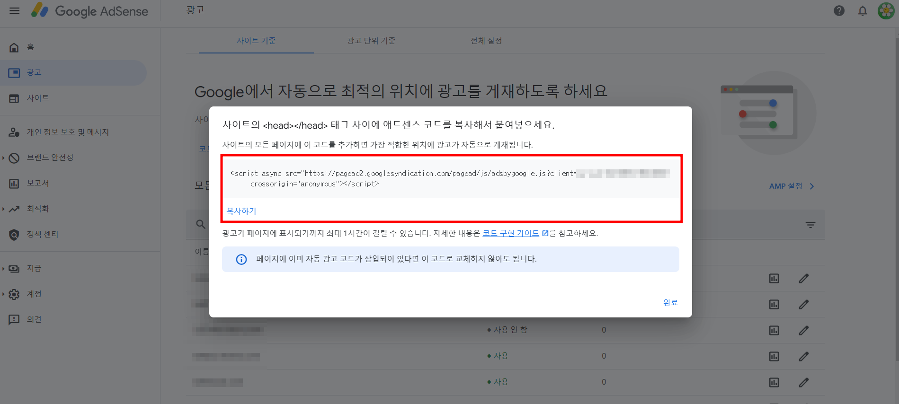Click the search magnifier icon in the table
Screen dimensions: 899x404
click(201, 224)
